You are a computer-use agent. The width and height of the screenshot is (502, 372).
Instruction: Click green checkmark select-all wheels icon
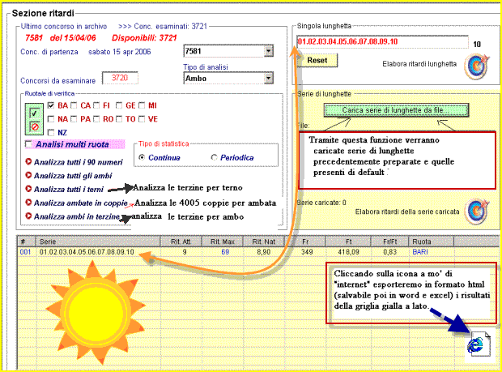click(x=34, y=113)
